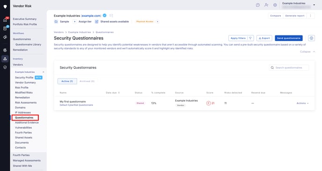
Task: Click the info icon beside Send questionnaire
Action: tap(311, 38)
